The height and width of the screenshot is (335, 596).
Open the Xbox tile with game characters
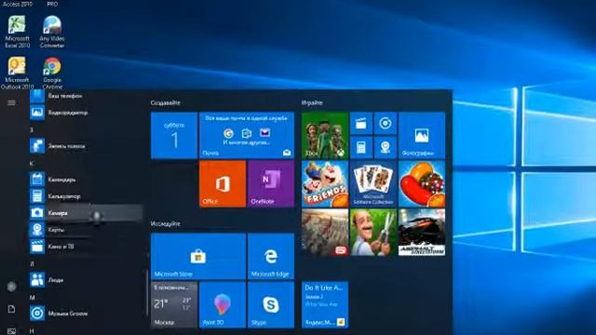point(325,135)
